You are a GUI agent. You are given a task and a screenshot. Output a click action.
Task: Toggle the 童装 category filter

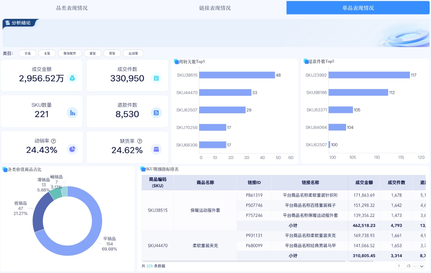pyautogui.click(x=93, y=53)
